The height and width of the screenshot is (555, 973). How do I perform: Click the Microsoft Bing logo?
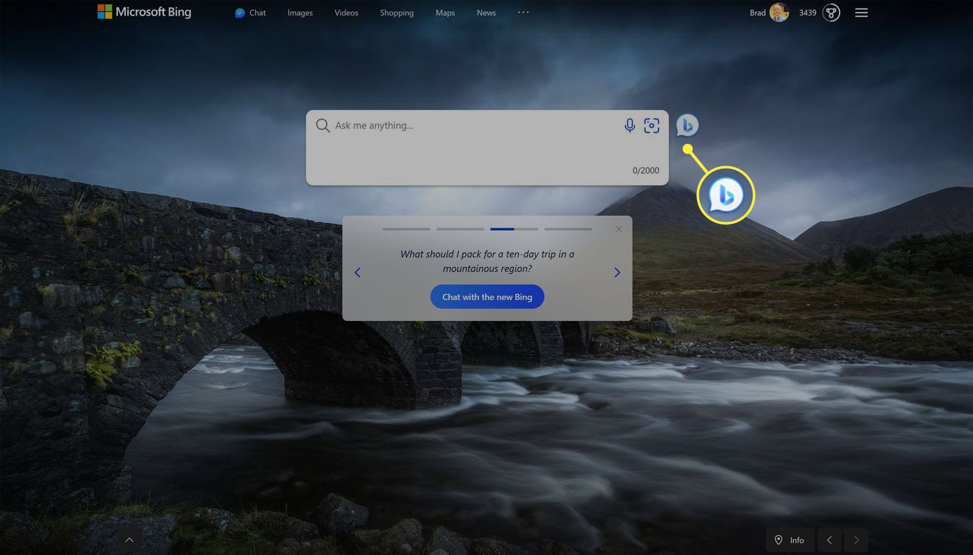coord(144,12)
